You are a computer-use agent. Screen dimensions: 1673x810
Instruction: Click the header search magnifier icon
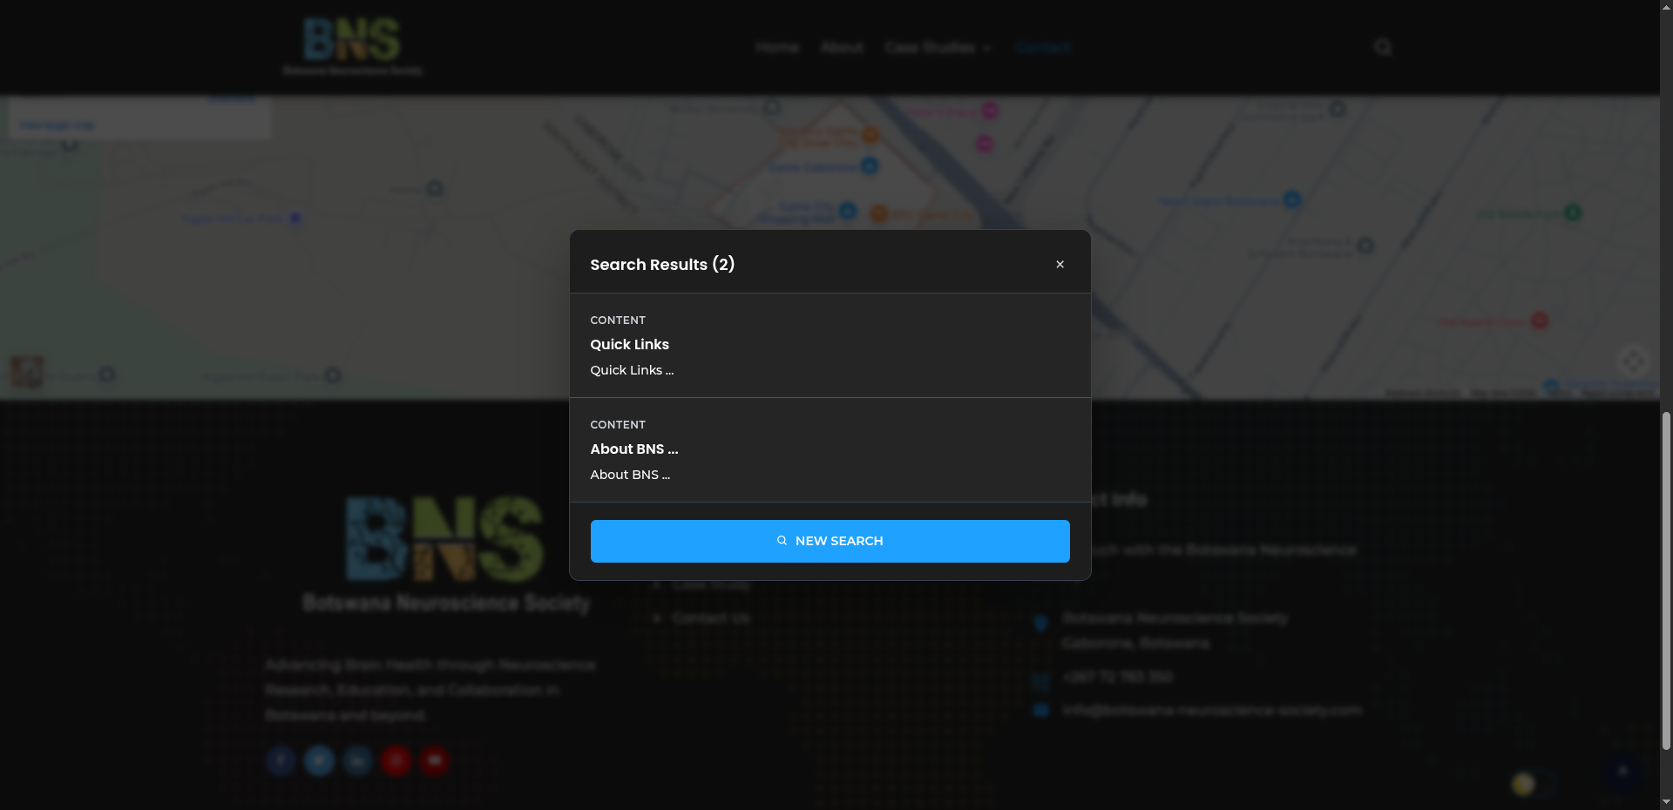[x=1383, y=47]
